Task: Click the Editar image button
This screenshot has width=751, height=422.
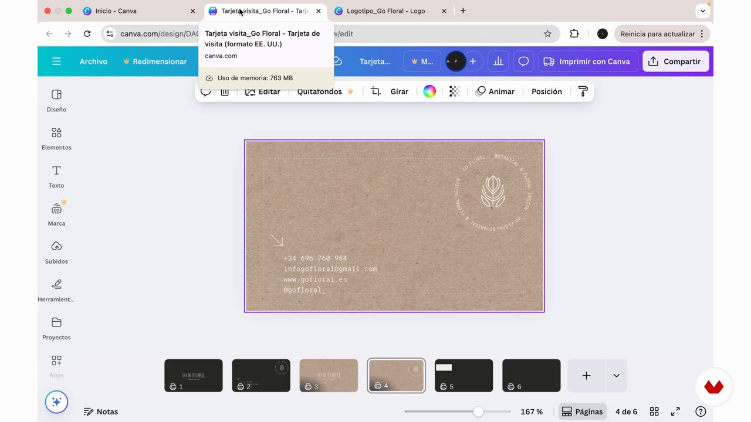Action: click(x=262, y=91)
